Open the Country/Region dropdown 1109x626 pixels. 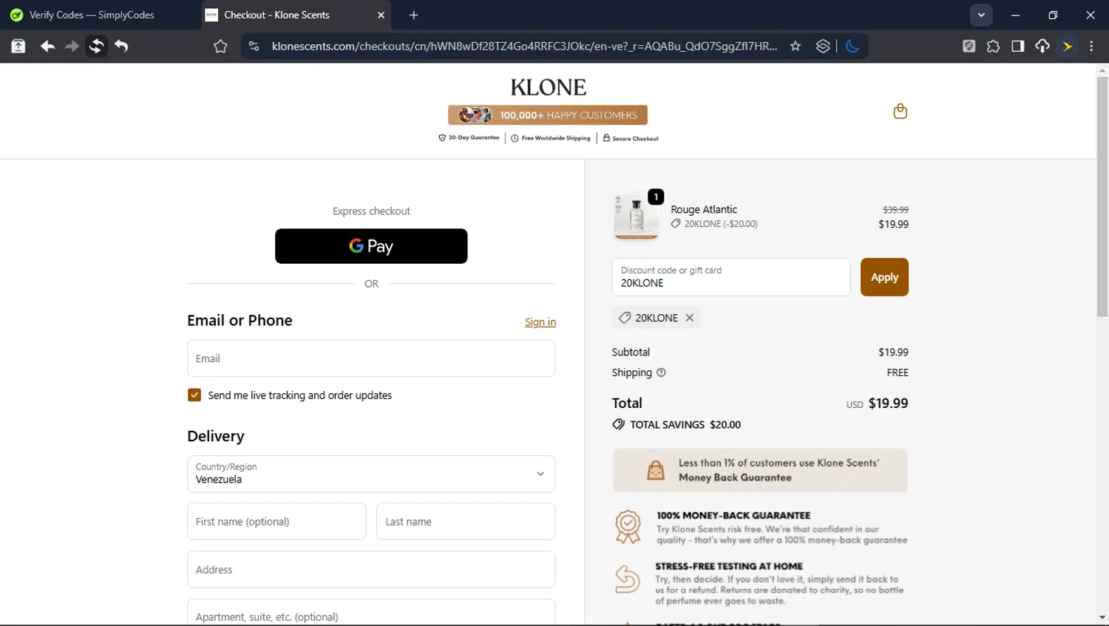(x=371, y=474)
